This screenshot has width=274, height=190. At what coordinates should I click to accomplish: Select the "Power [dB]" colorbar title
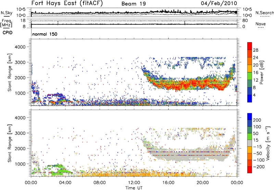pyautogui.click(x=262, y=72)
